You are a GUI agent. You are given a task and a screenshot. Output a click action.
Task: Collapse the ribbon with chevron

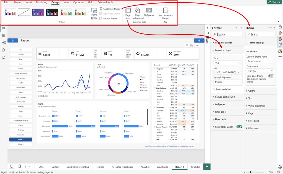pos(279,22)
